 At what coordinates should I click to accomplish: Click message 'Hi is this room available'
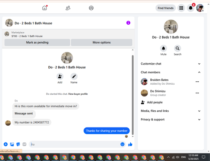[46, 106]
